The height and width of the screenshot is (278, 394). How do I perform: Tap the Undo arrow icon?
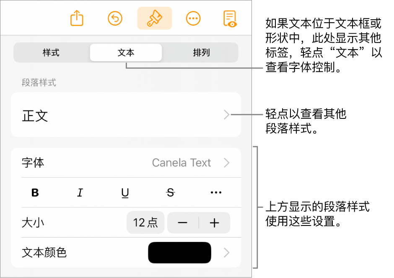coord(115,18)
